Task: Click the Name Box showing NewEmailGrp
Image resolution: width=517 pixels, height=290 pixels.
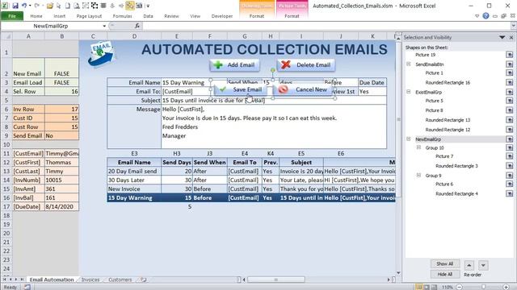Action: coord(50,26)
